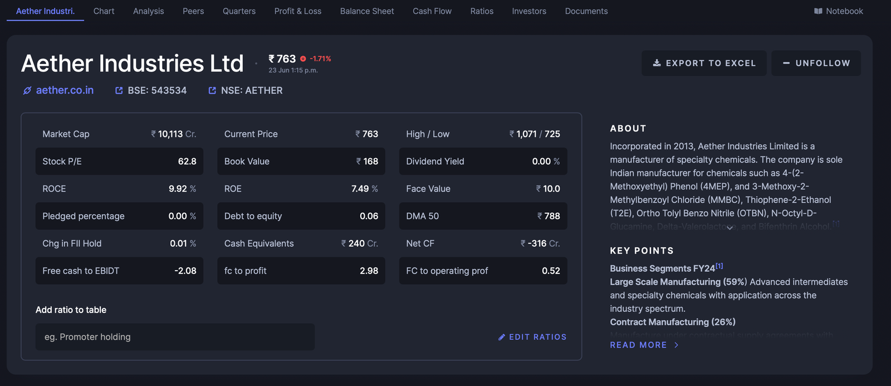Click the High / Low value 1,071 / 725
The width and height of the screenshot is (891, 386).
coord(535,134)
